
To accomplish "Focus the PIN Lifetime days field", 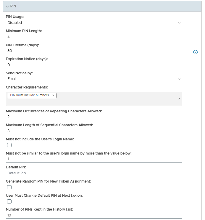I will (x=94, y=51).
